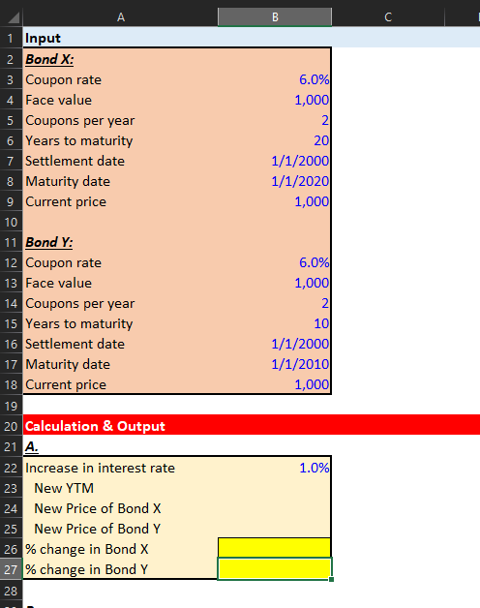Click the A. section label cell
This screenshot has height=608, width=480.
tap(31, 446)
